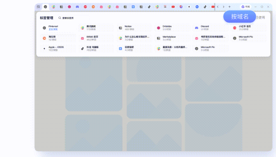Open the 千问 assistant button

pos(245,7)
